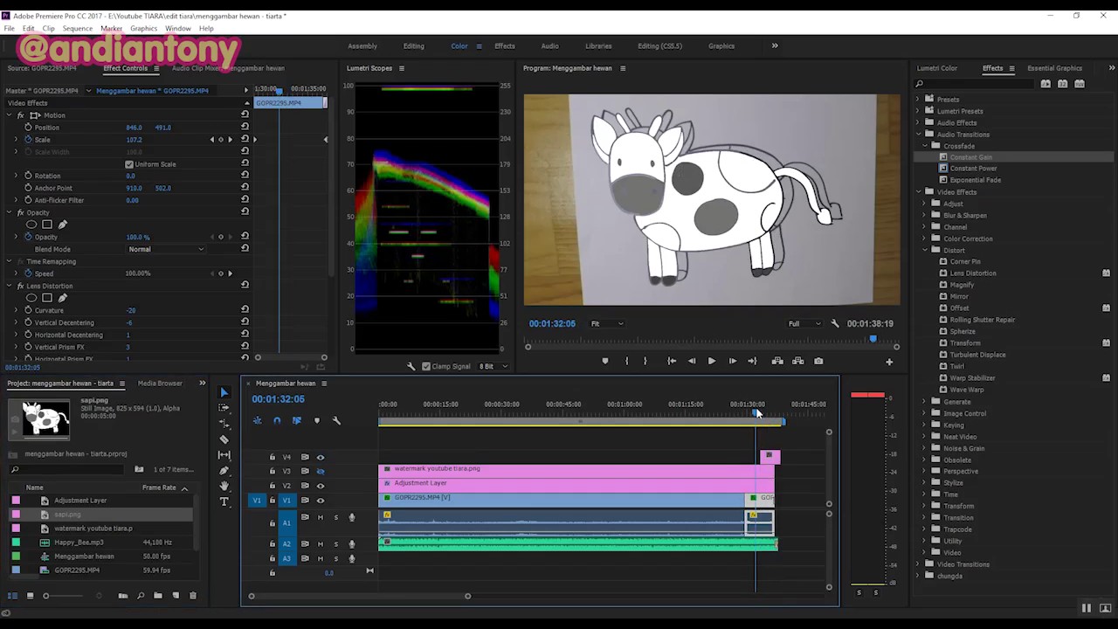
Task: Open timeline display settings wrench
Action: (337, 420)
